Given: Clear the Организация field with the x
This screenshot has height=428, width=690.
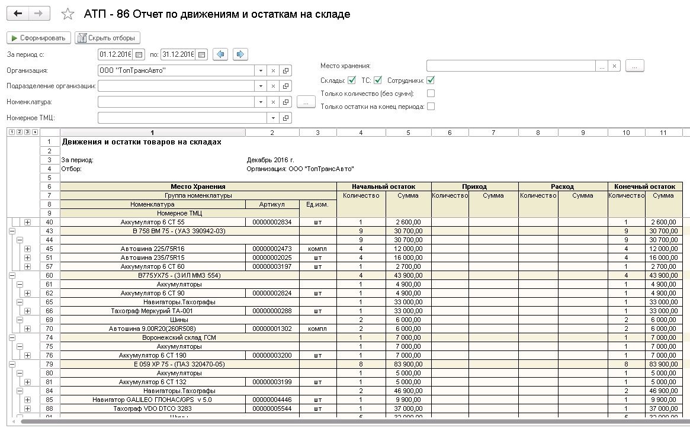Looking at the screenshot, I should coord(274,70).
